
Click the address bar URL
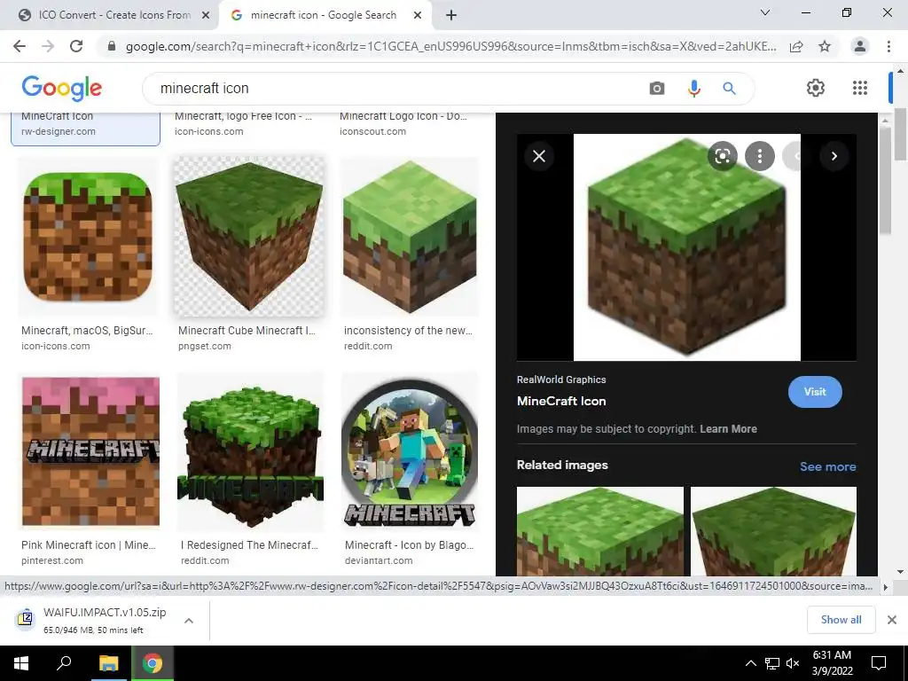[x=450, y=46]
